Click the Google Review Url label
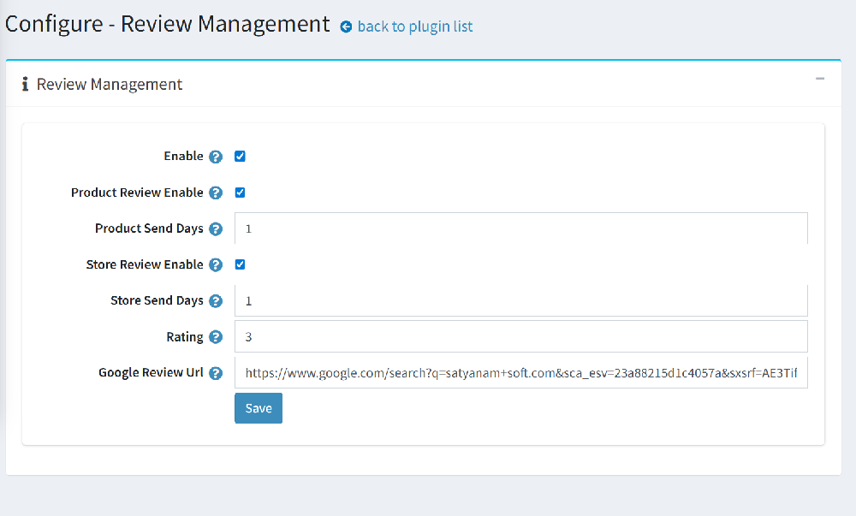The image size is (856, 516). coord(151,372)
